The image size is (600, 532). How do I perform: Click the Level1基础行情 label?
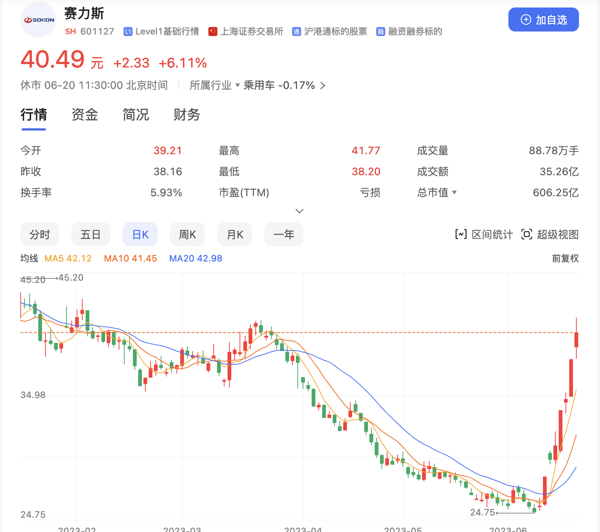point(167,32)
